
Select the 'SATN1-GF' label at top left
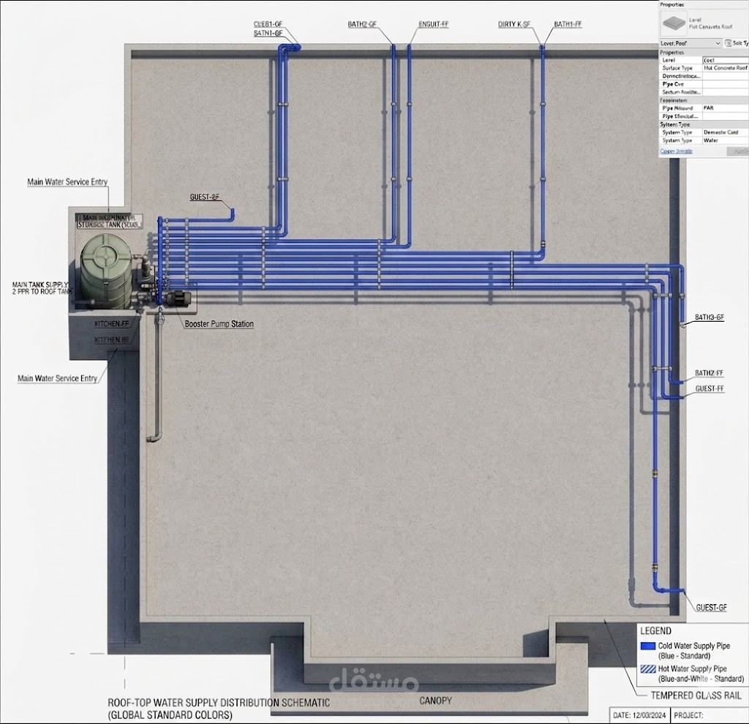(x=268, y=34)
